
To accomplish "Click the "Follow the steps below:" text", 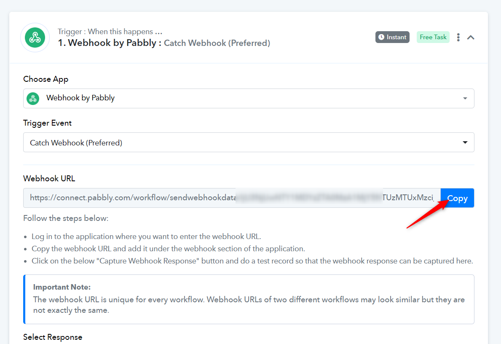I will [x=66, y=218].
